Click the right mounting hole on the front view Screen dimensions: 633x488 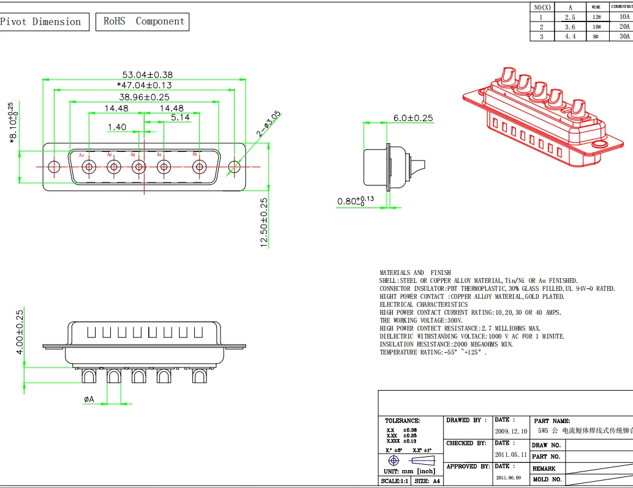234,167
